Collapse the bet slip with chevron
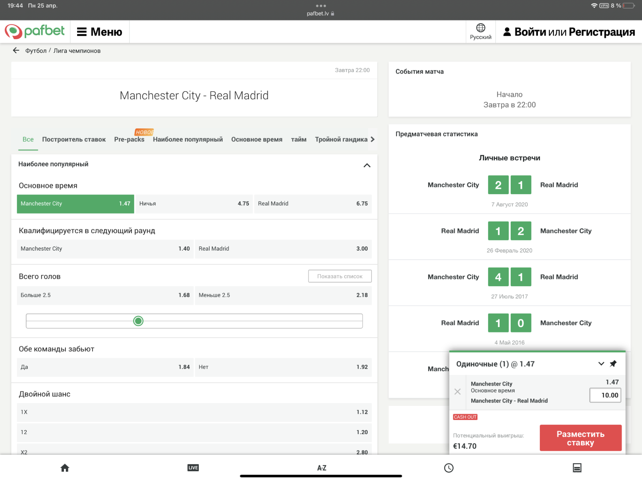The width and height of the screenshot is (642, 481). (x=601, y=364)
